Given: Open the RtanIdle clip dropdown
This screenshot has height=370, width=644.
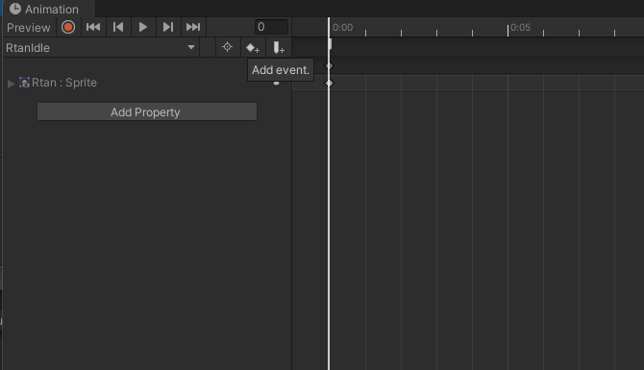Looking at the screenshot, I should coord(100,48).
